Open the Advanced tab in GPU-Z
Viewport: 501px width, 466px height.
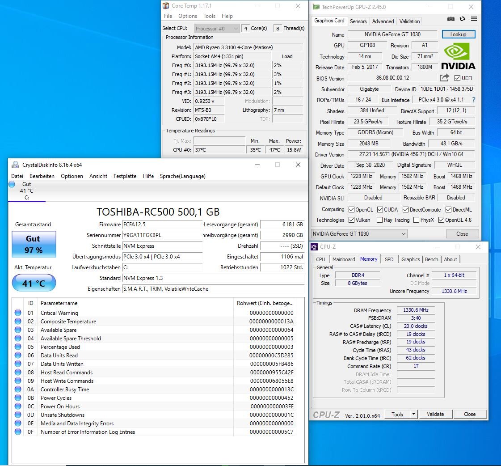(383, 21)
